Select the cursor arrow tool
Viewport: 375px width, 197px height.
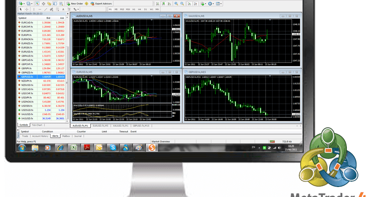[21, 10]
